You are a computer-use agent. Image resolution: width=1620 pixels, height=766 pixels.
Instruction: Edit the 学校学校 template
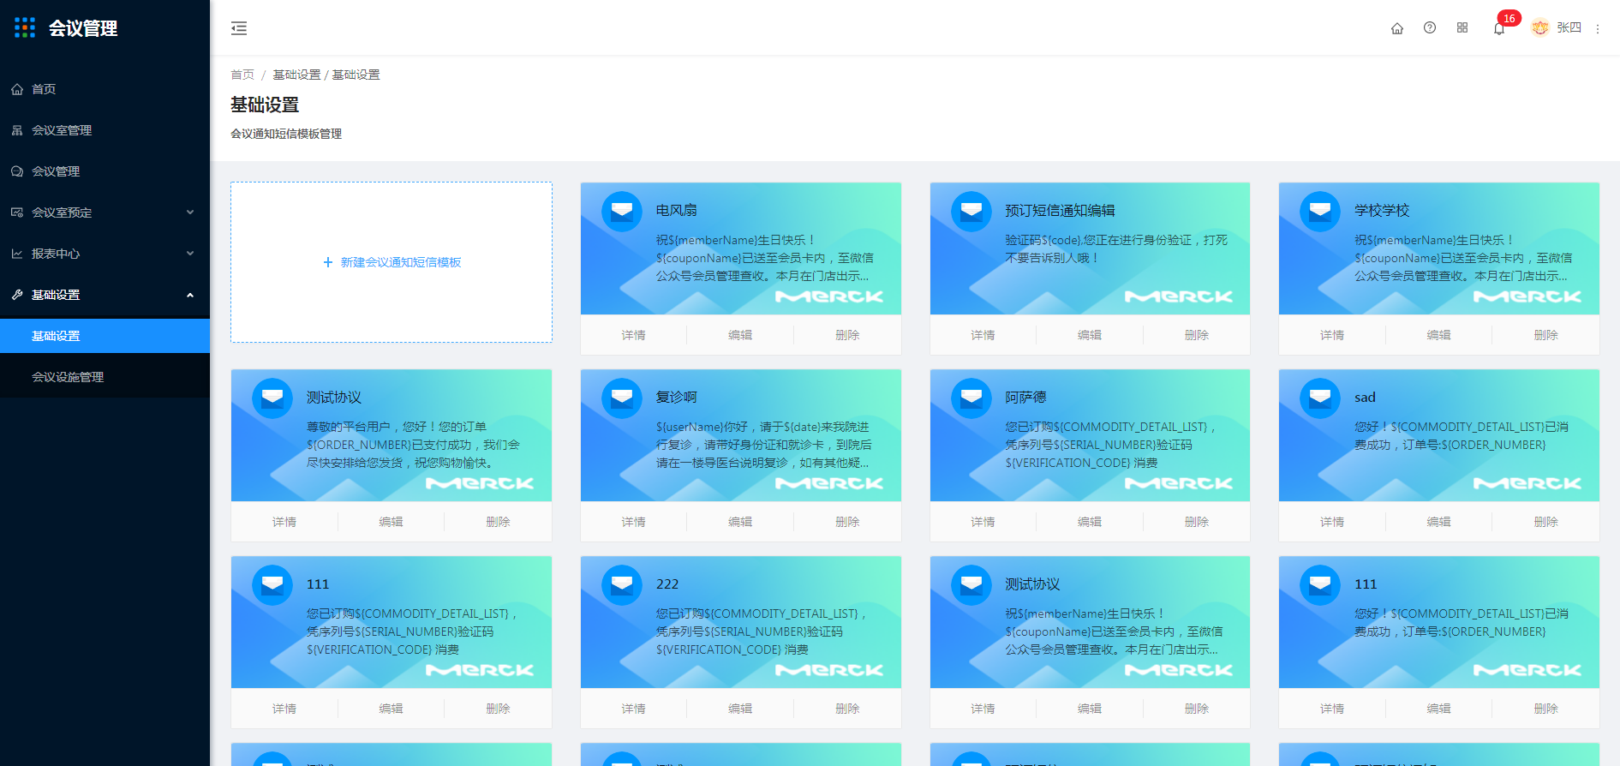click(x=1439, y=335)
